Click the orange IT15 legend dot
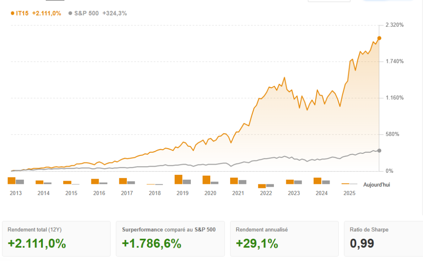Screen dimensions: 423x261 (x=12, y=13)
